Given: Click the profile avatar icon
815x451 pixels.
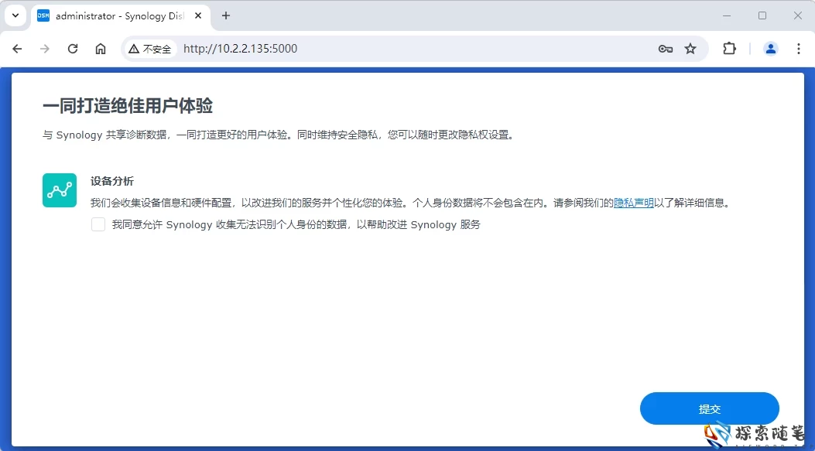Looking at the screenshot, I should point(770,48).
